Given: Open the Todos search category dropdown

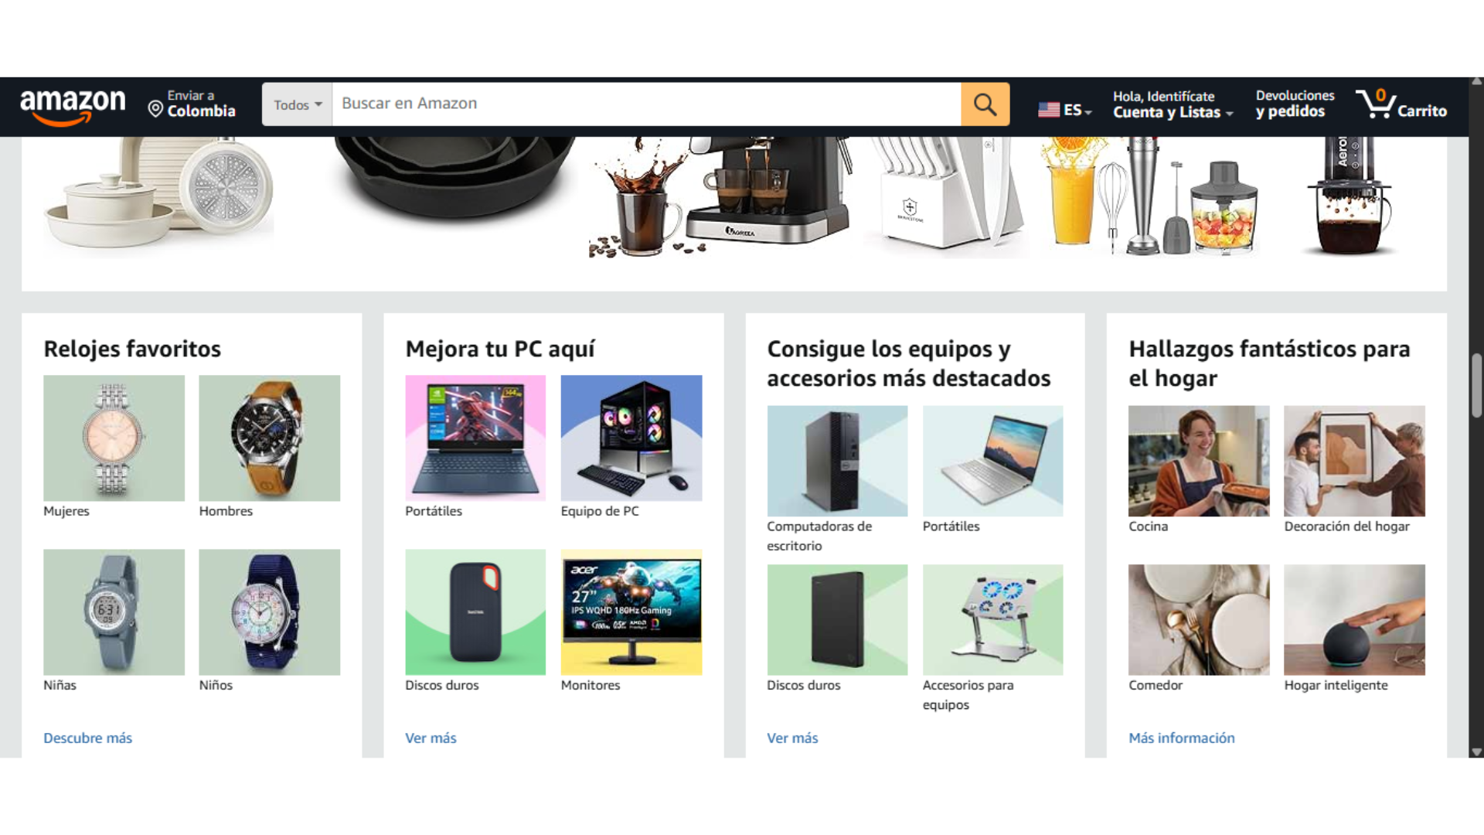Looking at the screenshot, I should [x=297, y=104].
